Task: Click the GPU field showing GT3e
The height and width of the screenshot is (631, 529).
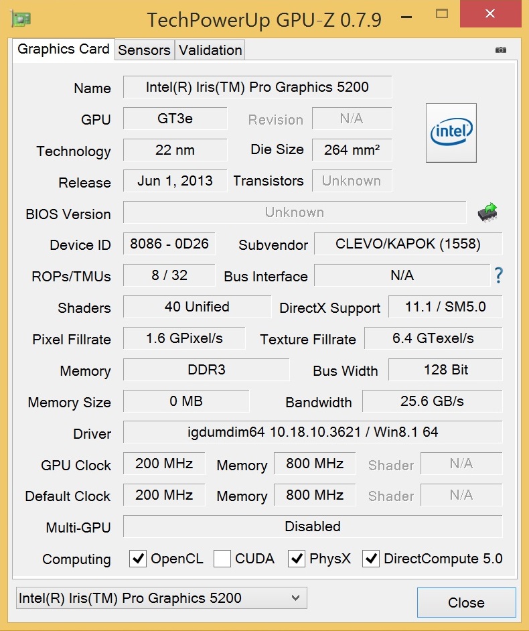Action: click(175, 119)
